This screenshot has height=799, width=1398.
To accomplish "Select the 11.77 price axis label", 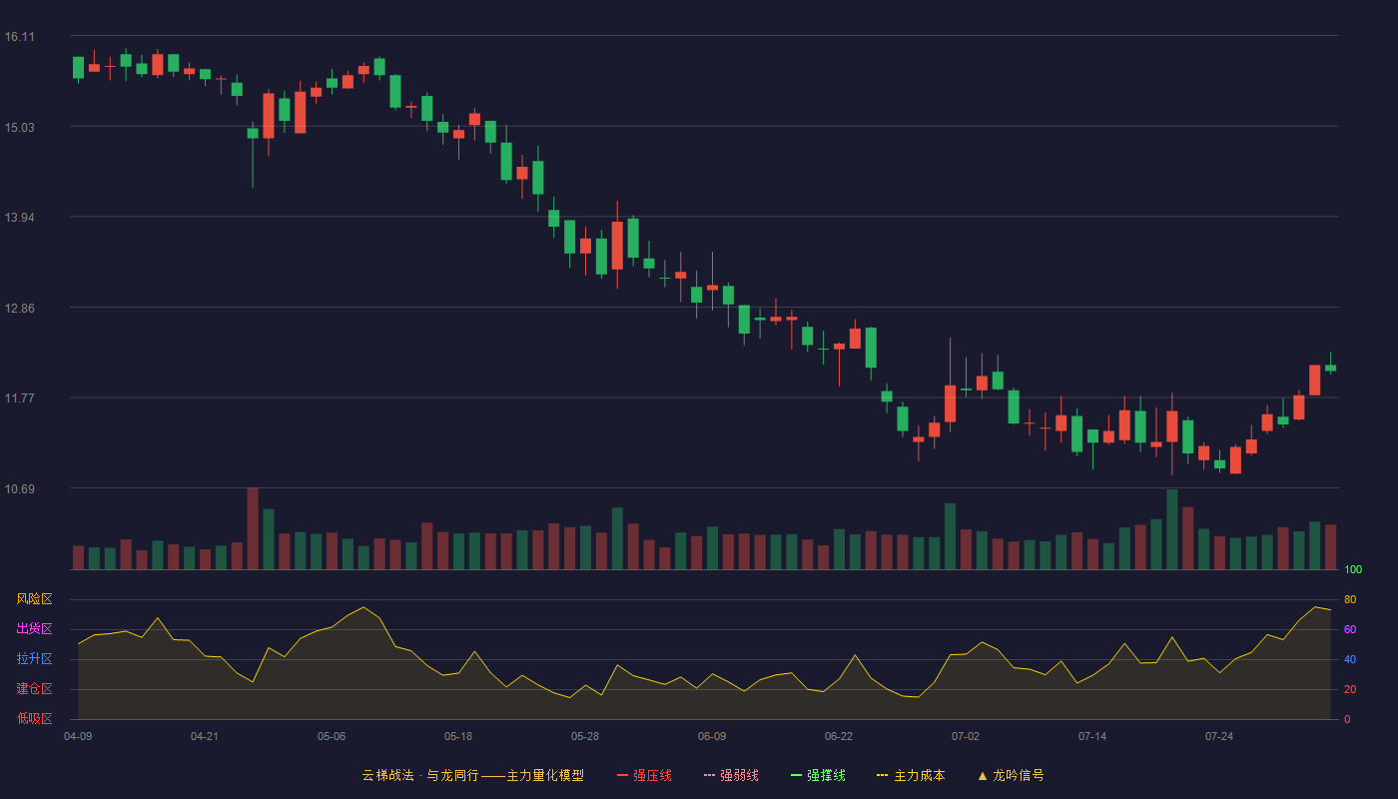I will click(20, 398).
